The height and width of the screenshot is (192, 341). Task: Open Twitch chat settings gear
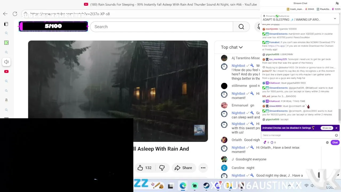click(327, 142)
